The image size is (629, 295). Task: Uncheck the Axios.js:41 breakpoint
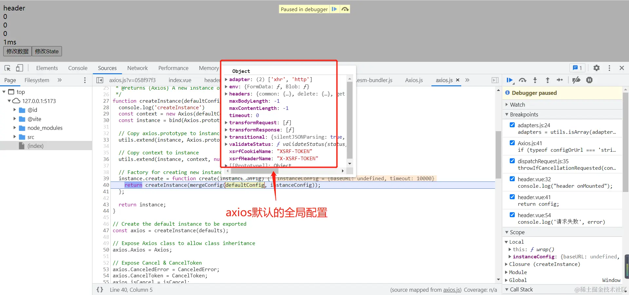tap(512, 143)
